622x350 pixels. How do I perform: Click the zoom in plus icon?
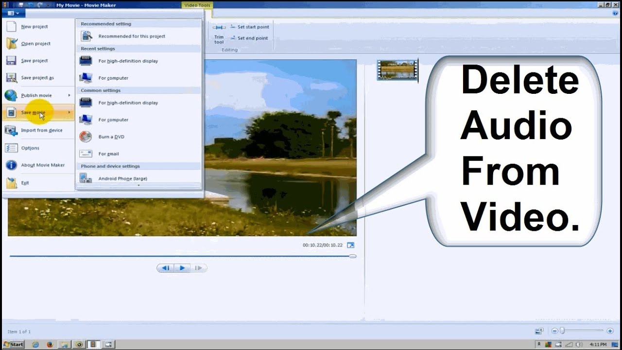coord(610,331)
